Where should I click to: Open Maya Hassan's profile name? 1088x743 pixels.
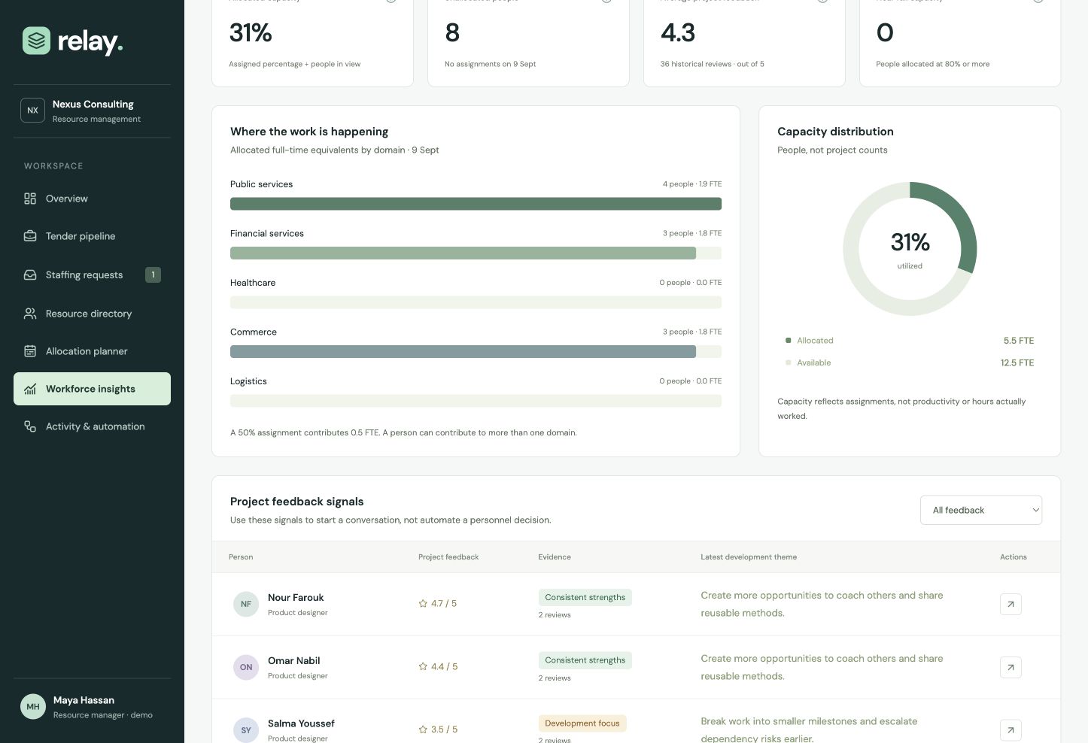tap(84, 700)
